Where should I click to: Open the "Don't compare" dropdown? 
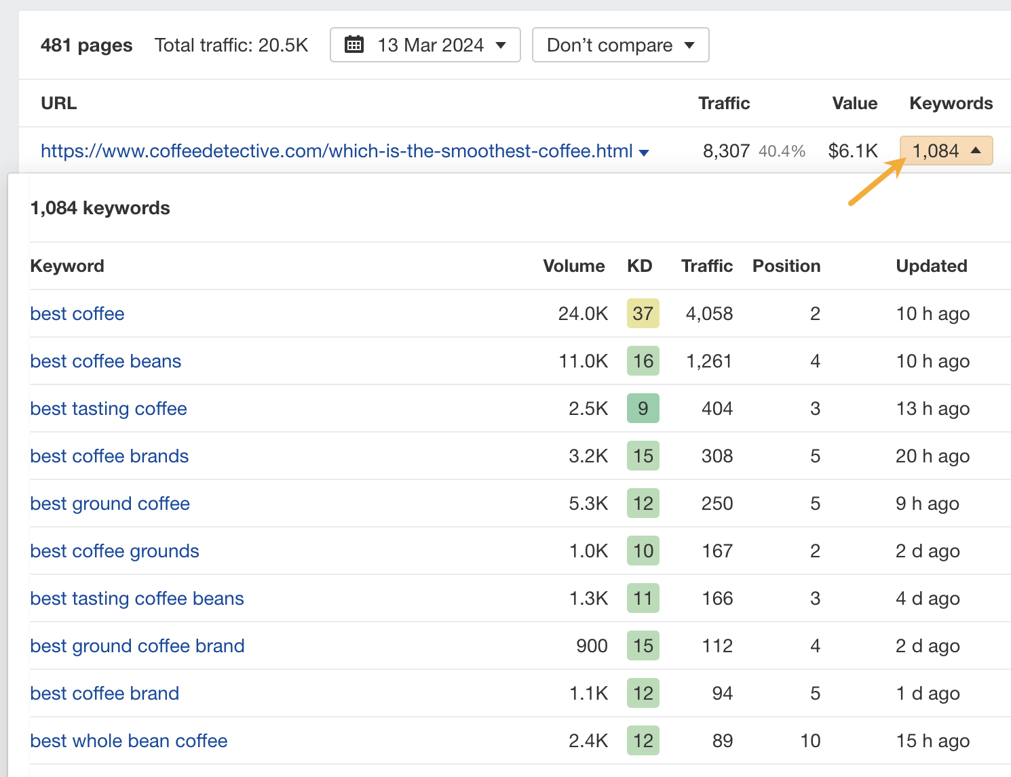[619, 45]
